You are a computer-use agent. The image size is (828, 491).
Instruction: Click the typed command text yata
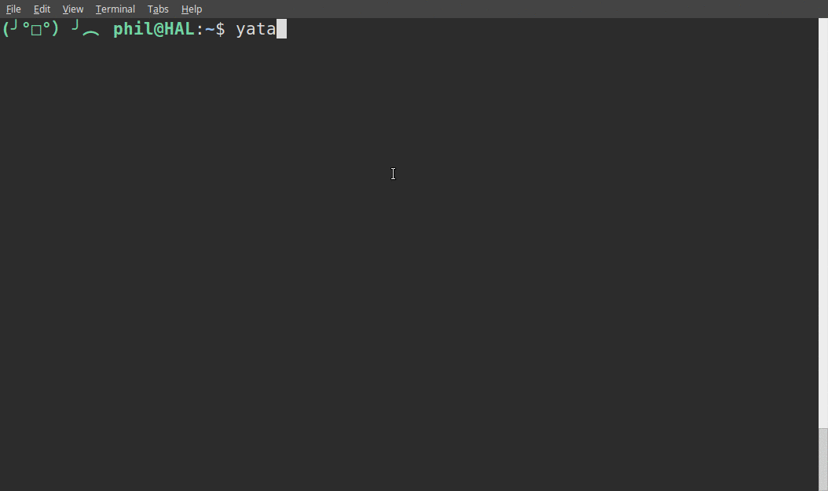(x=256, y=29)
